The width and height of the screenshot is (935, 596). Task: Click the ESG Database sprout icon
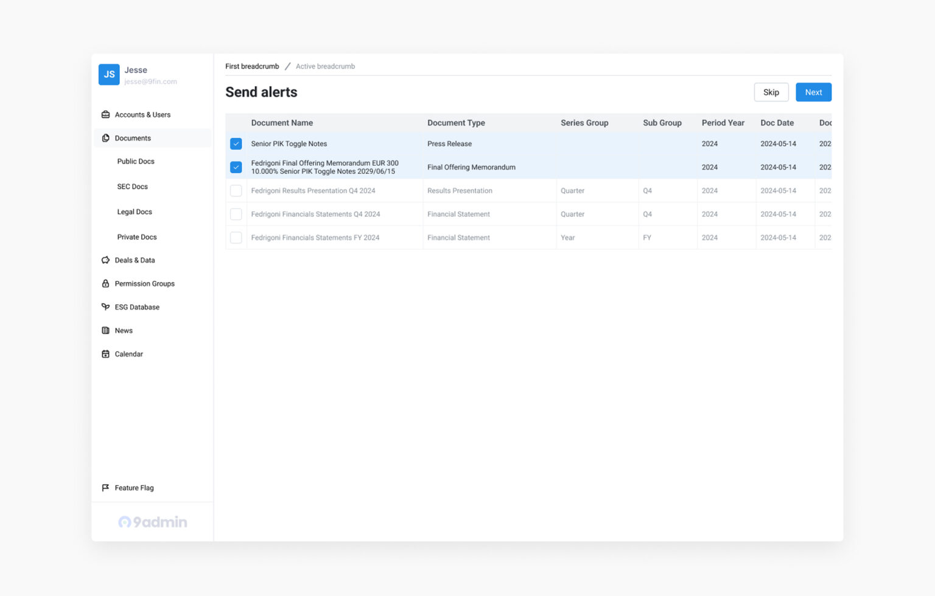[x=105, y=307]
